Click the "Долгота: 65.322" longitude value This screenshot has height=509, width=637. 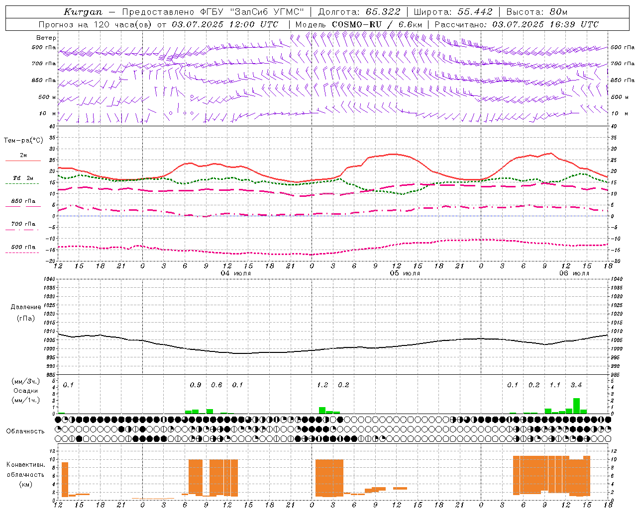coord(359,12)
